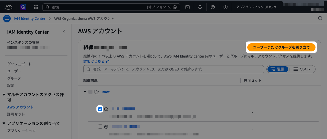Open 許可セット in the sidebar
327x139 pixels.
point(16,114)
